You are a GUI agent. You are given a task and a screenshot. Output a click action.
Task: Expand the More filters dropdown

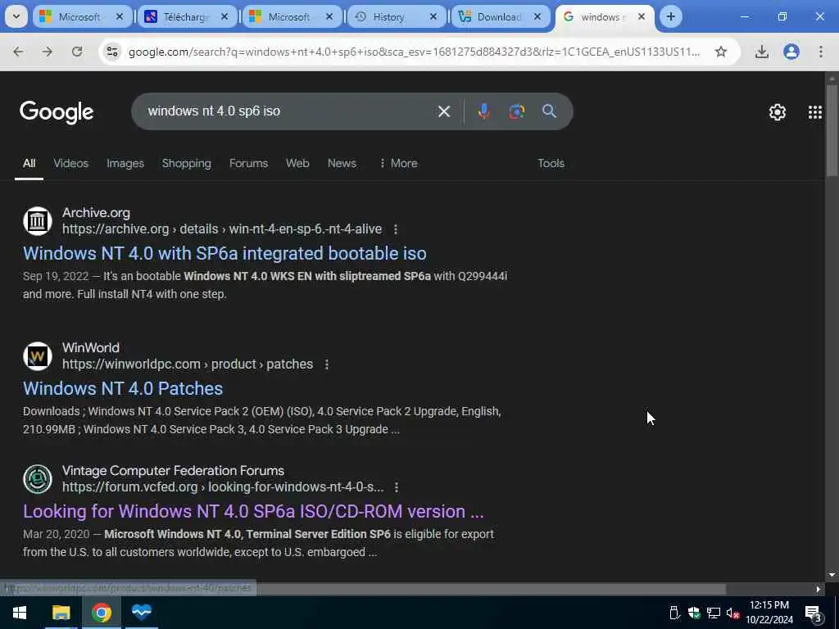click(x=398, y=163)
